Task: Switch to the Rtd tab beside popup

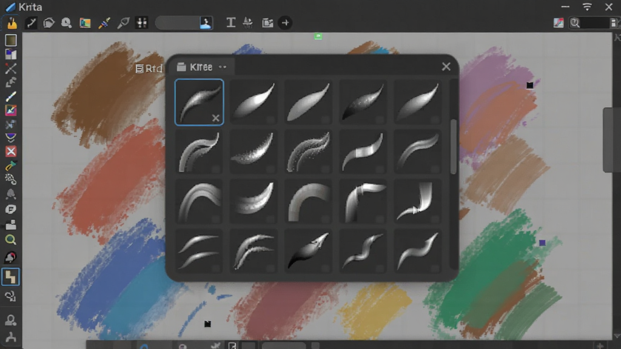Action: 149,69
